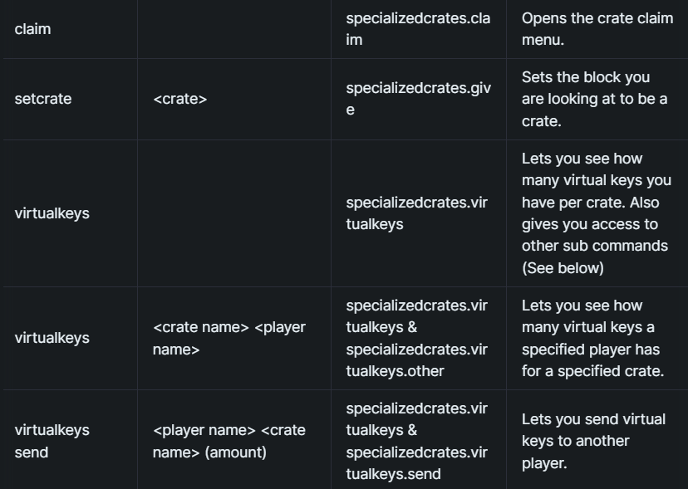Screen dimensions: 688x489
Task: Click the virtualkeys command taking crate and player
Action: (x=52, y=338)
